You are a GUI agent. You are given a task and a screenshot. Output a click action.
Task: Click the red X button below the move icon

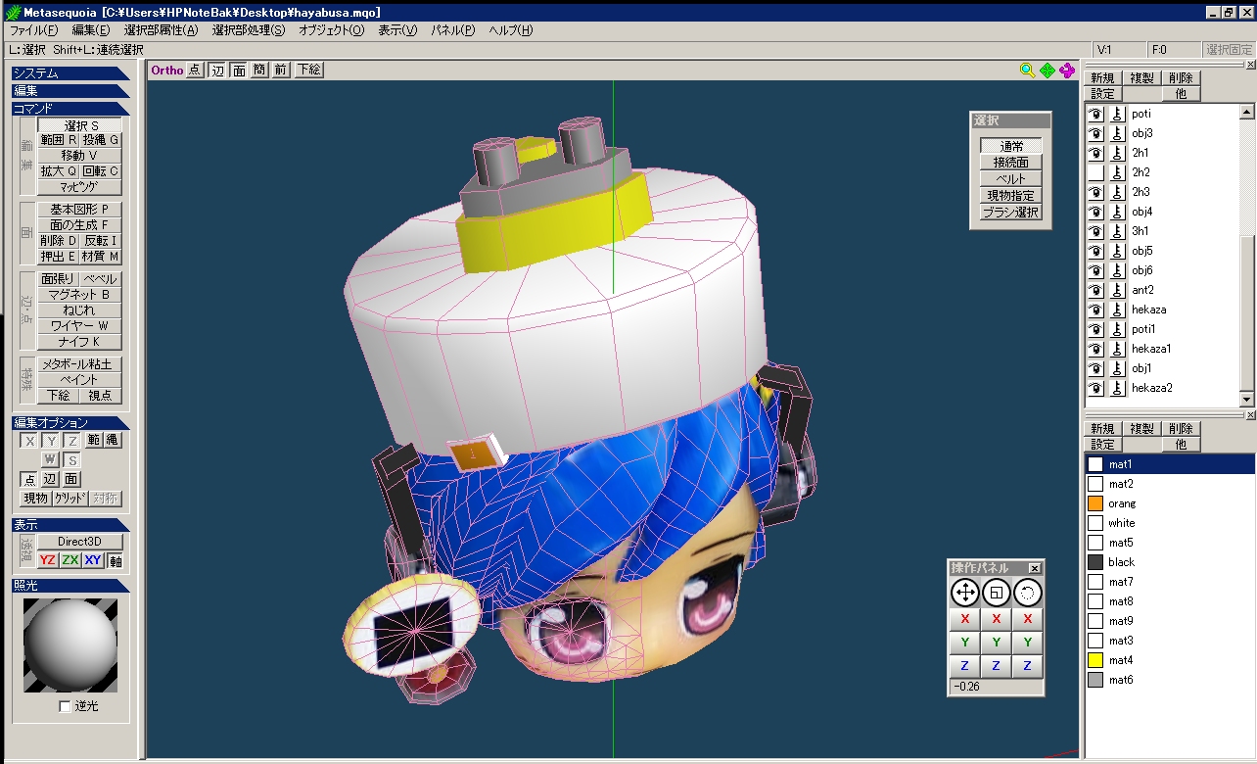click(964, 619)
